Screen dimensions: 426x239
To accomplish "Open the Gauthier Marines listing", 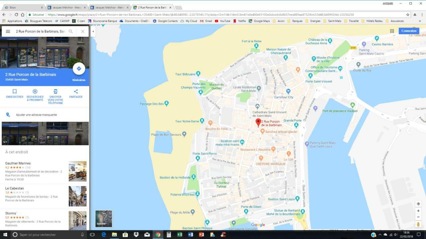I will point(45,171).
